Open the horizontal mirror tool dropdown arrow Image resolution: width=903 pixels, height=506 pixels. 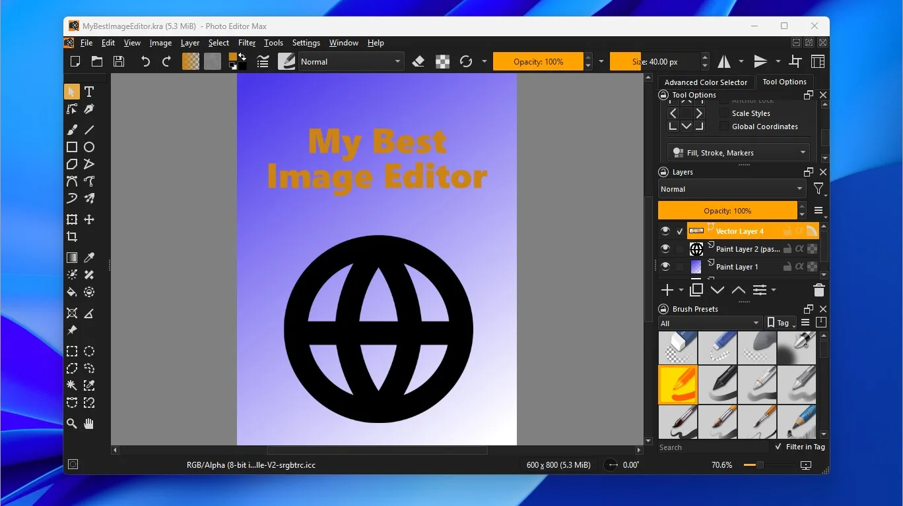(741, 61)
